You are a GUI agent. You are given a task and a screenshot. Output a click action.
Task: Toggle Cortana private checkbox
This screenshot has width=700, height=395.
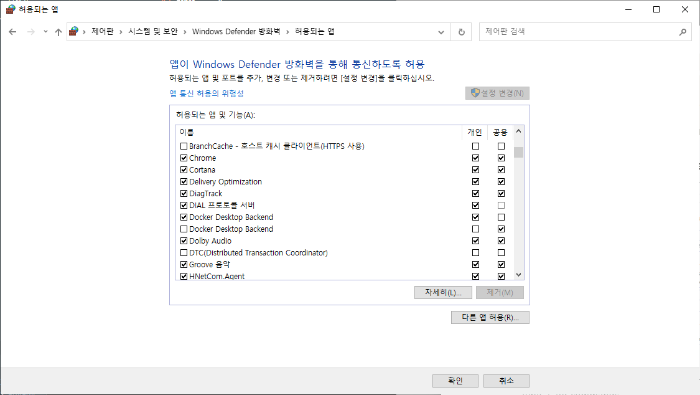click(x=475, y=170)
